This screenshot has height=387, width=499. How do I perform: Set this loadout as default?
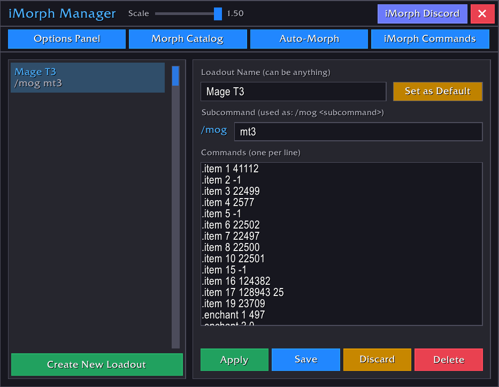(x=437, y=92)
